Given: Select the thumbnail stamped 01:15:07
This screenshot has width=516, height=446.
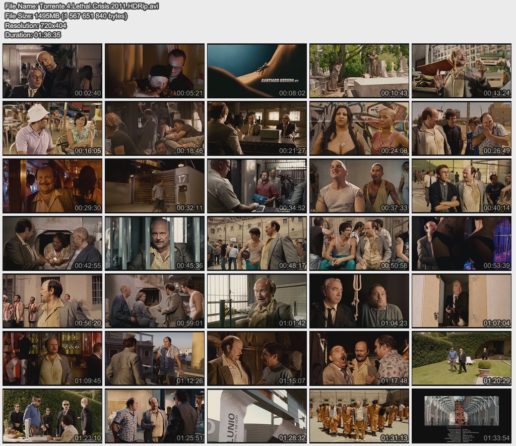Looking at the screenshot, I should [257, 358].
